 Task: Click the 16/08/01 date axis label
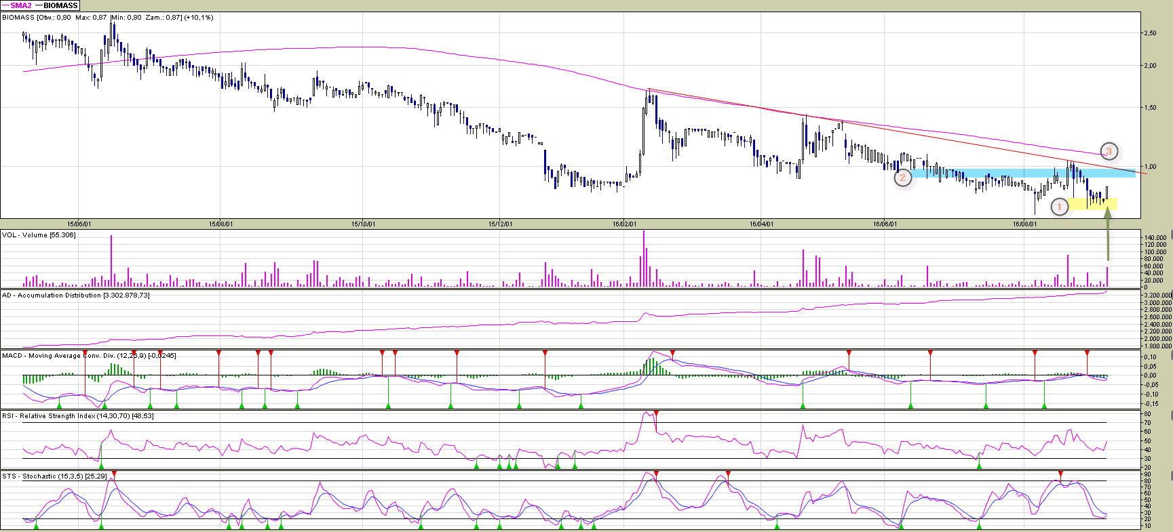tap(1024, 224)
